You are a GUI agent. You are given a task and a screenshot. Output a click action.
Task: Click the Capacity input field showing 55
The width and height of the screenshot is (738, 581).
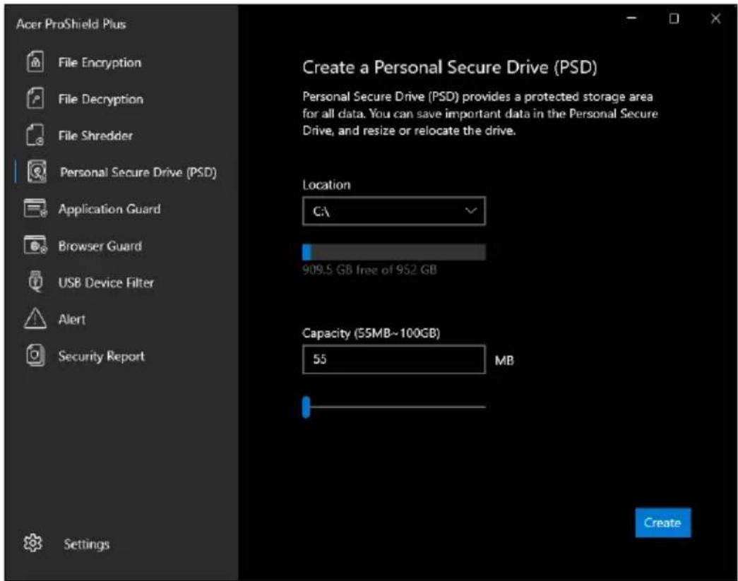[x=393, y=359]
